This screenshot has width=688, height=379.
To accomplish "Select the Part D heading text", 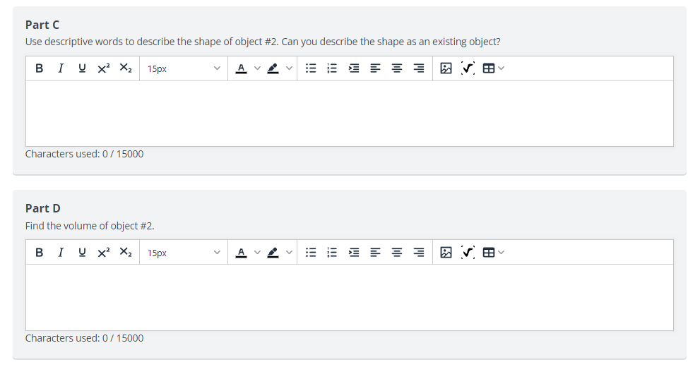I will click(42, 208).
